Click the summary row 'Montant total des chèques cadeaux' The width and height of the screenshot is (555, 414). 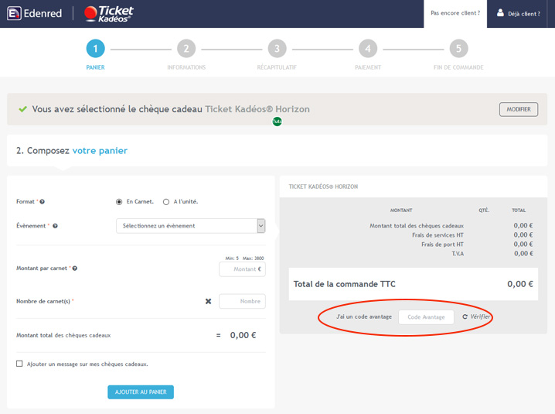[417, 226]
